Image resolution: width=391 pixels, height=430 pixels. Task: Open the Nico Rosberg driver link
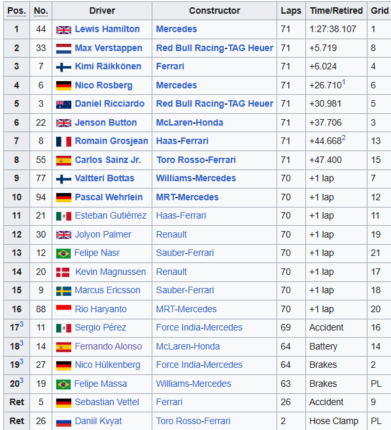(103, 85)
